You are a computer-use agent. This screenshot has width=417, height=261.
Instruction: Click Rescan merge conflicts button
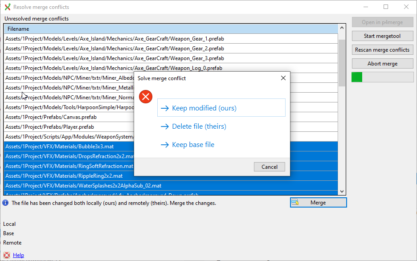coord(382,50)
